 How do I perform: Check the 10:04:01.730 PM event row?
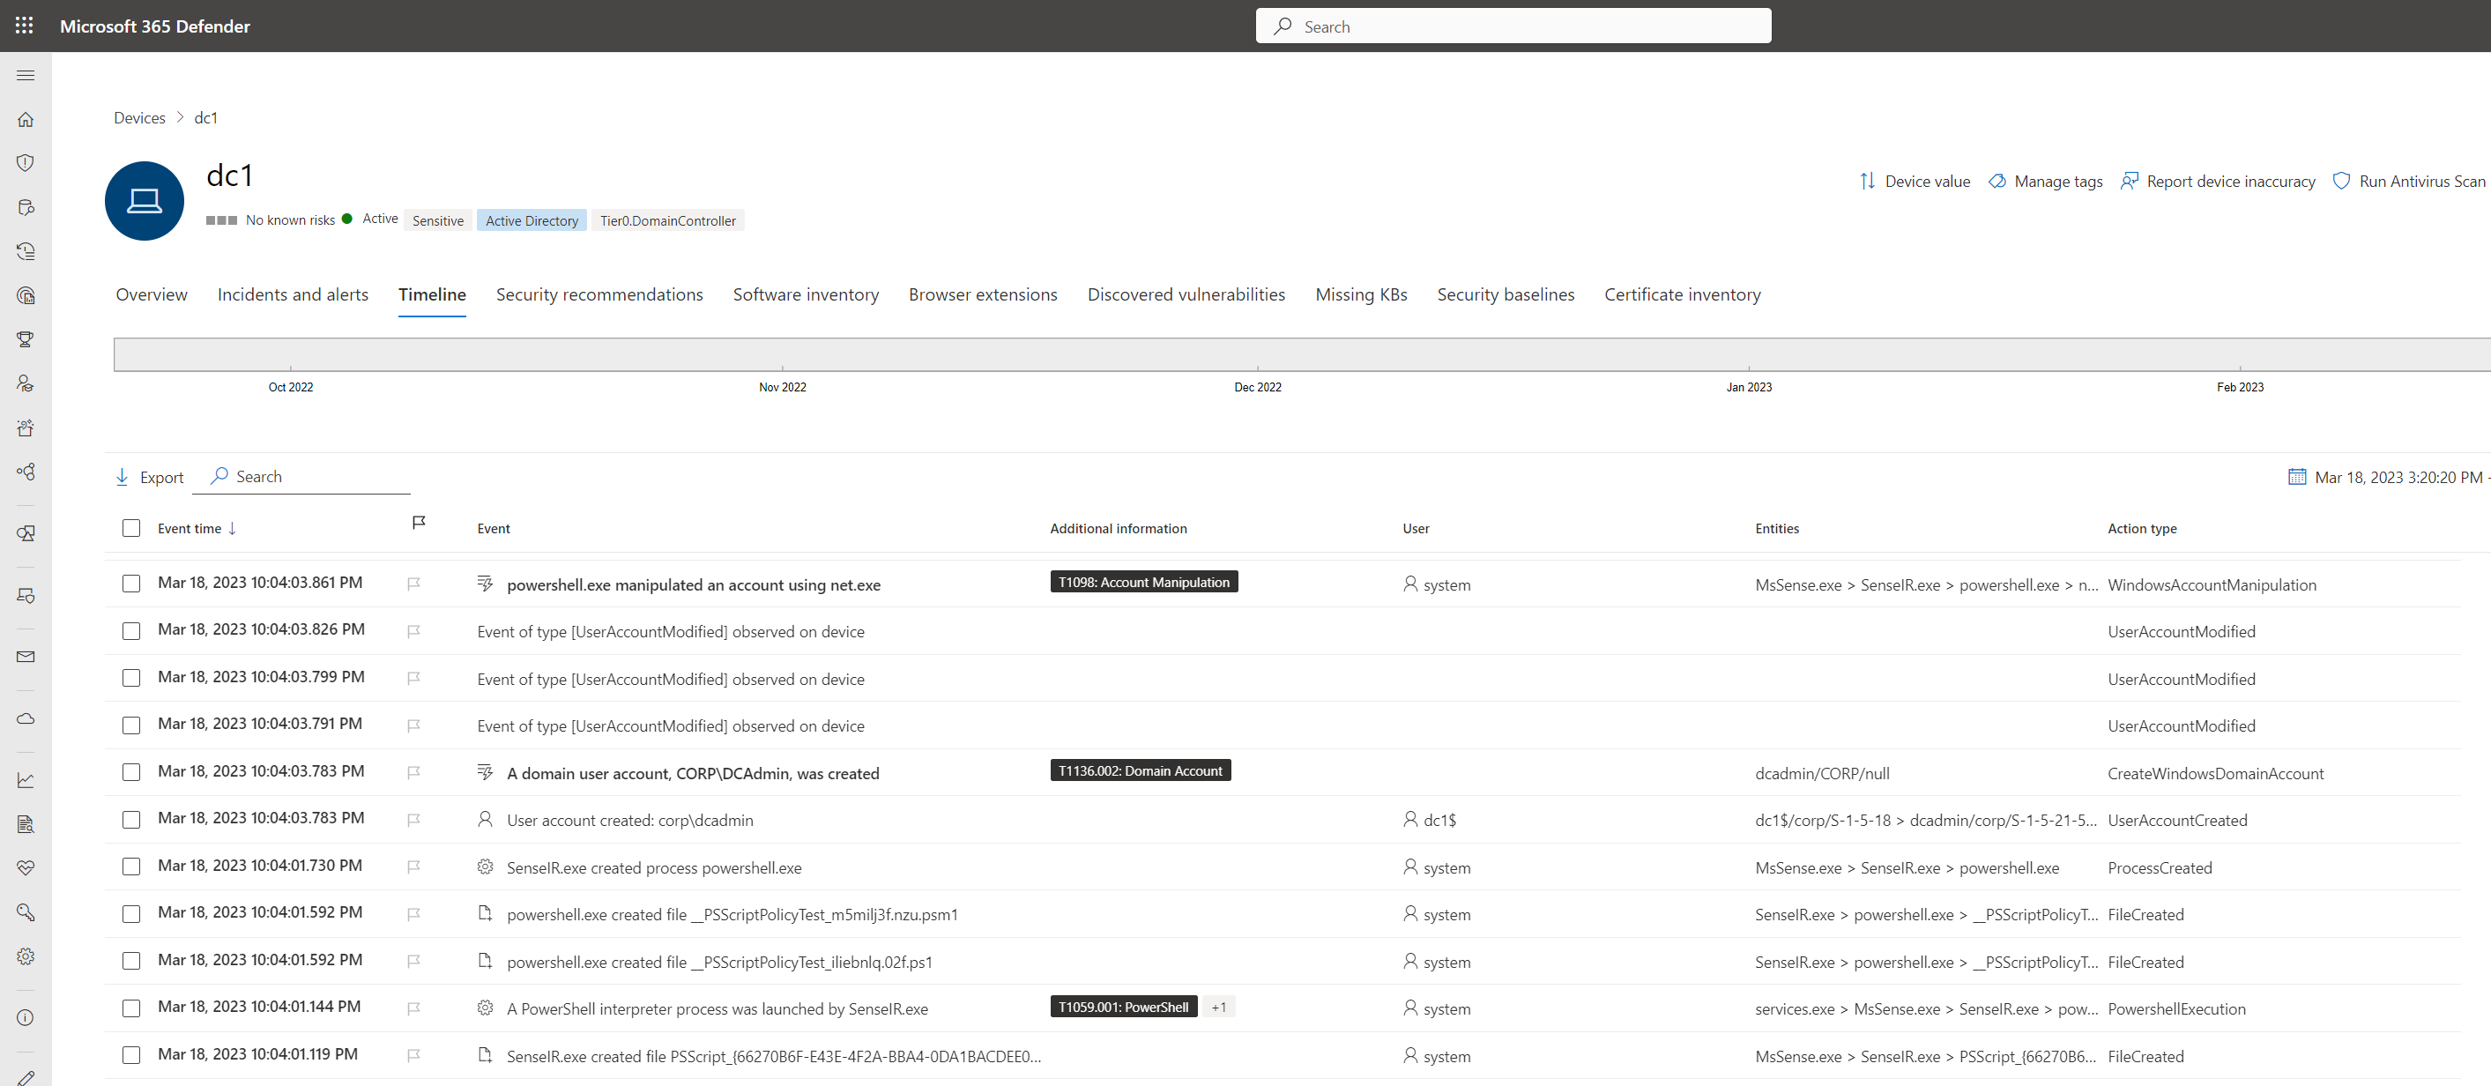131,867
